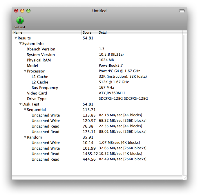Click the Disk Test label
The width and height of the screenshot is (199, 196).
(x=31, y=104)
